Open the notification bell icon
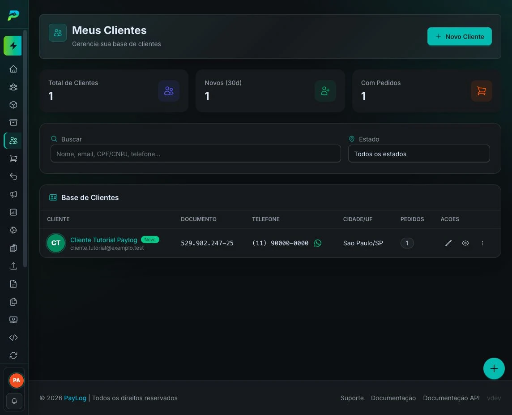 click(14, 401)
